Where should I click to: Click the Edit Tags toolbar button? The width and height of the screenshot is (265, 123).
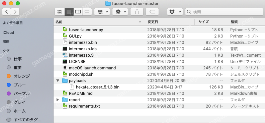click(152, 12)
